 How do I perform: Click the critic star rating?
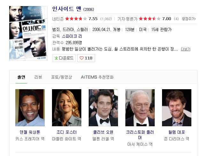point(150,19)
